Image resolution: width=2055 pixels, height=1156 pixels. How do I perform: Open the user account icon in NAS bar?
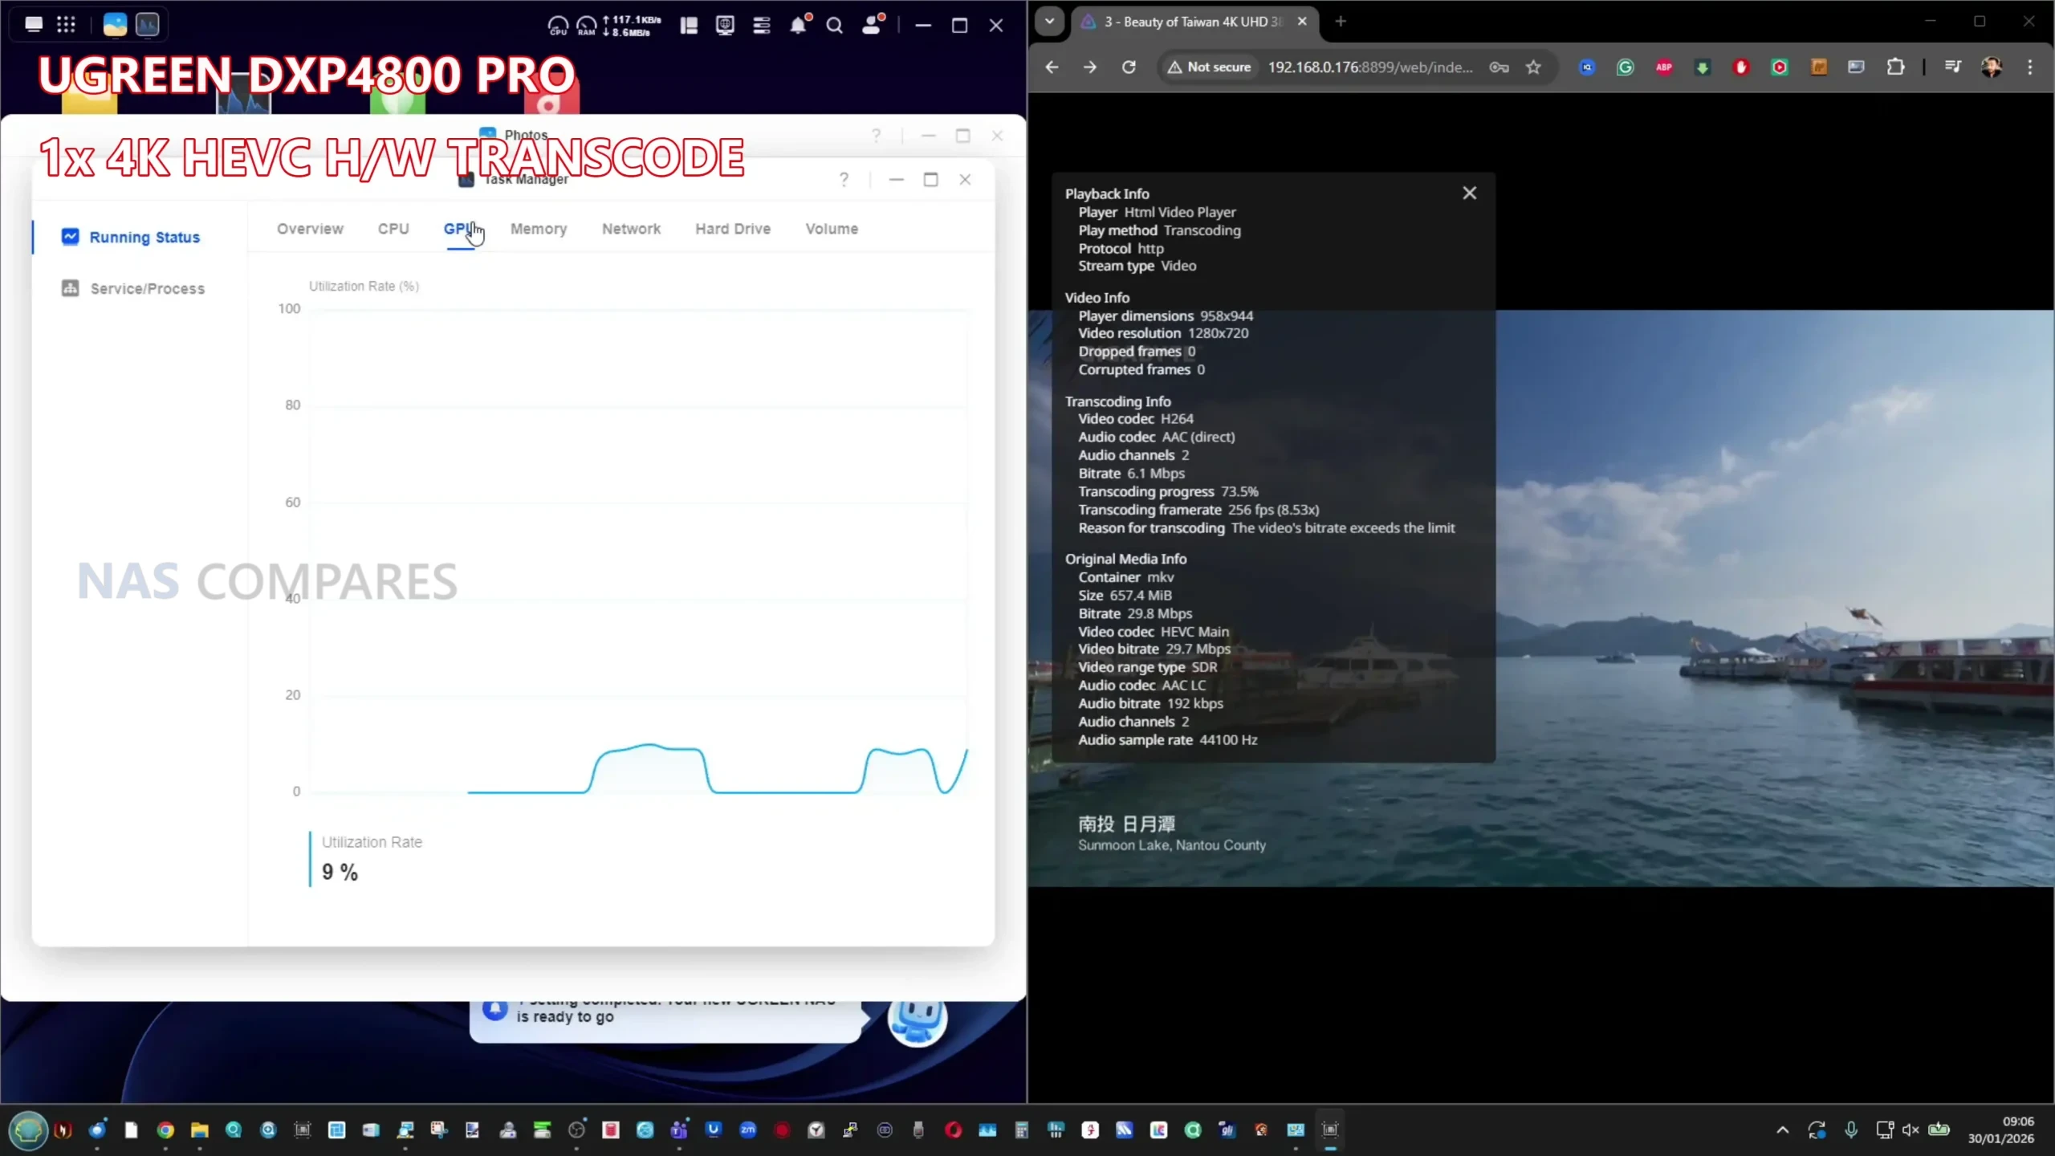[x=871, y=26]
